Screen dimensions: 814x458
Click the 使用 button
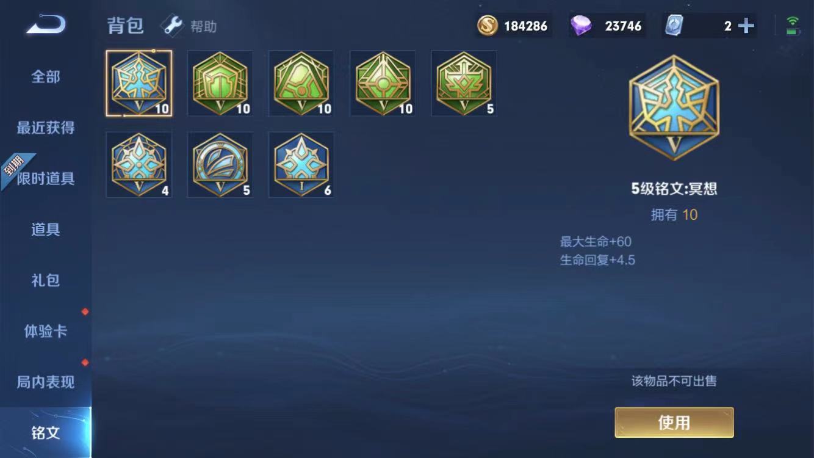674,423
